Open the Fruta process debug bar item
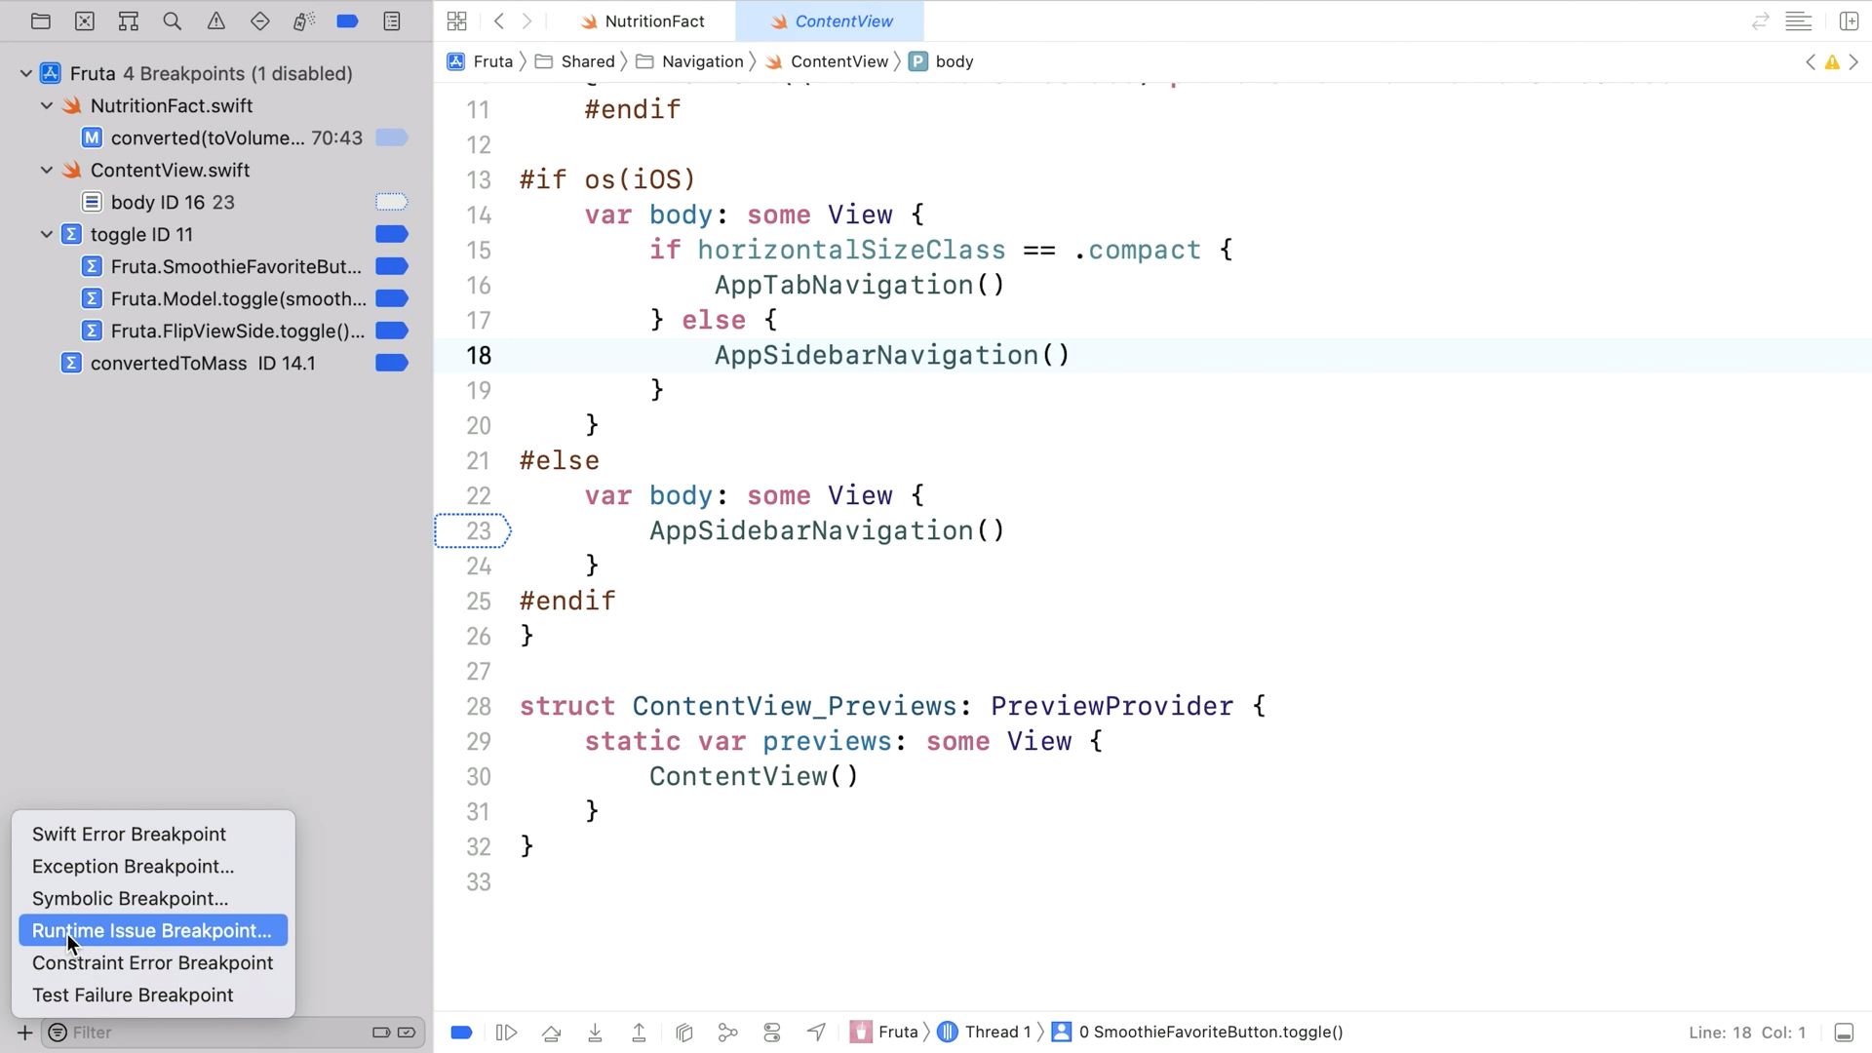This screenshot has width=1872, height=1053. pyautogui.click(x=884, y=1032)
